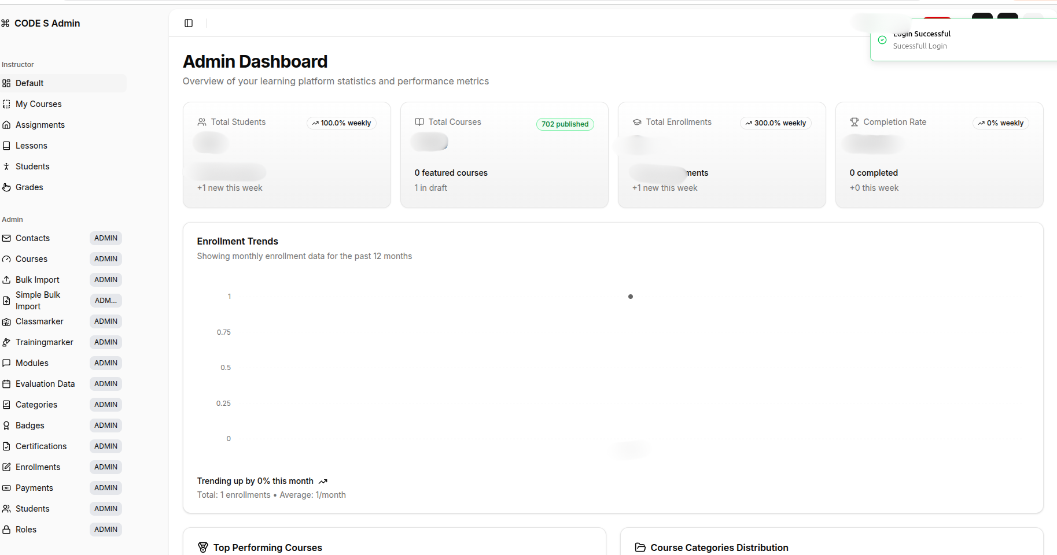Click the Enrollments icon in the sidebar

tap(6, 467)
